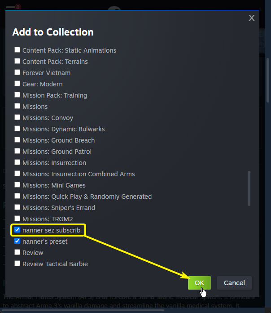The height and width of the screenshot is (313, 271).
Task: Enable the Missions: TRGM2 checkbox
Action: click(x=17, y=219)
